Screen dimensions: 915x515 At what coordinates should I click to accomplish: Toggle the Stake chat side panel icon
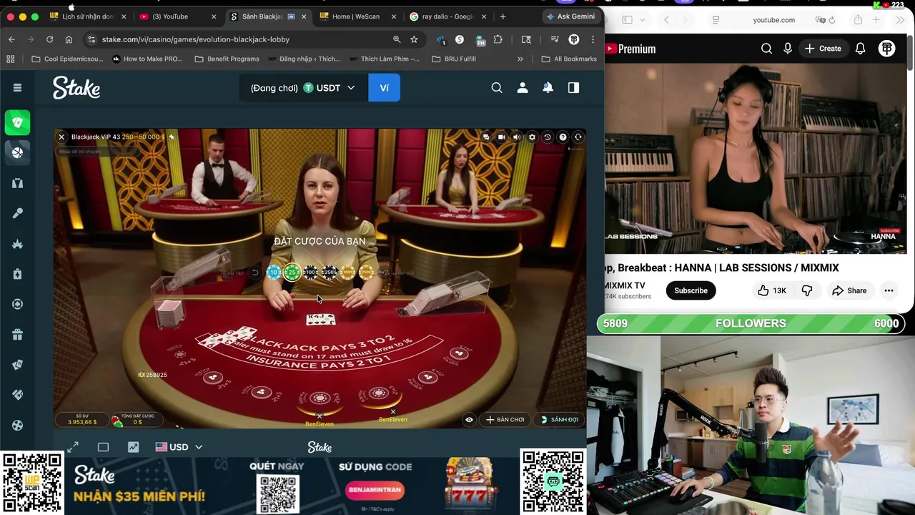tap(573, 87)
